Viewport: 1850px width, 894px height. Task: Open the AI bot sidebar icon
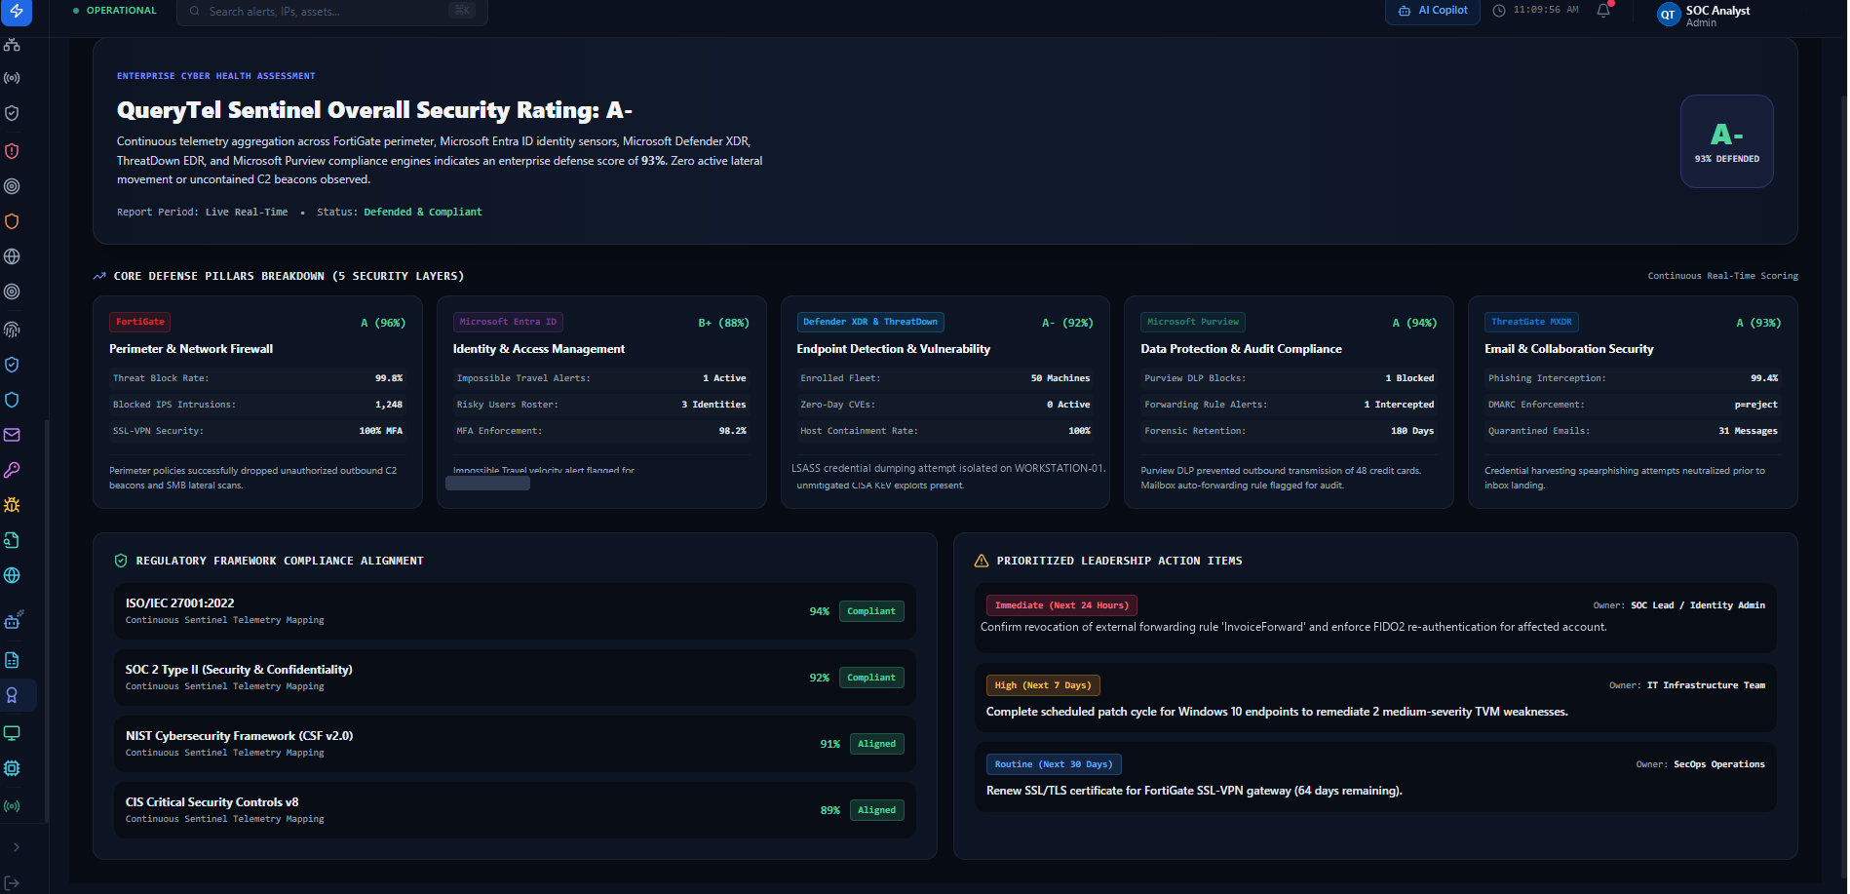coord(13,620)
